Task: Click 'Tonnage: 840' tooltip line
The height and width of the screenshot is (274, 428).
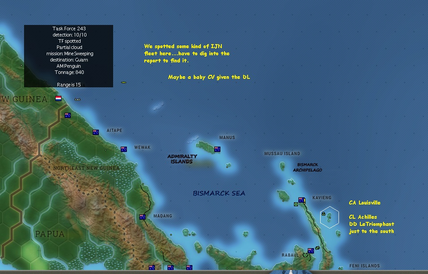Action: click(x=69, y=72)
